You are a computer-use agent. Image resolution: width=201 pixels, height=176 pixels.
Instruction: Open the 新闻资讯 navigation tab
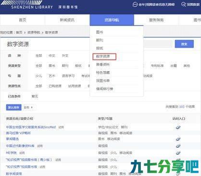67,20
